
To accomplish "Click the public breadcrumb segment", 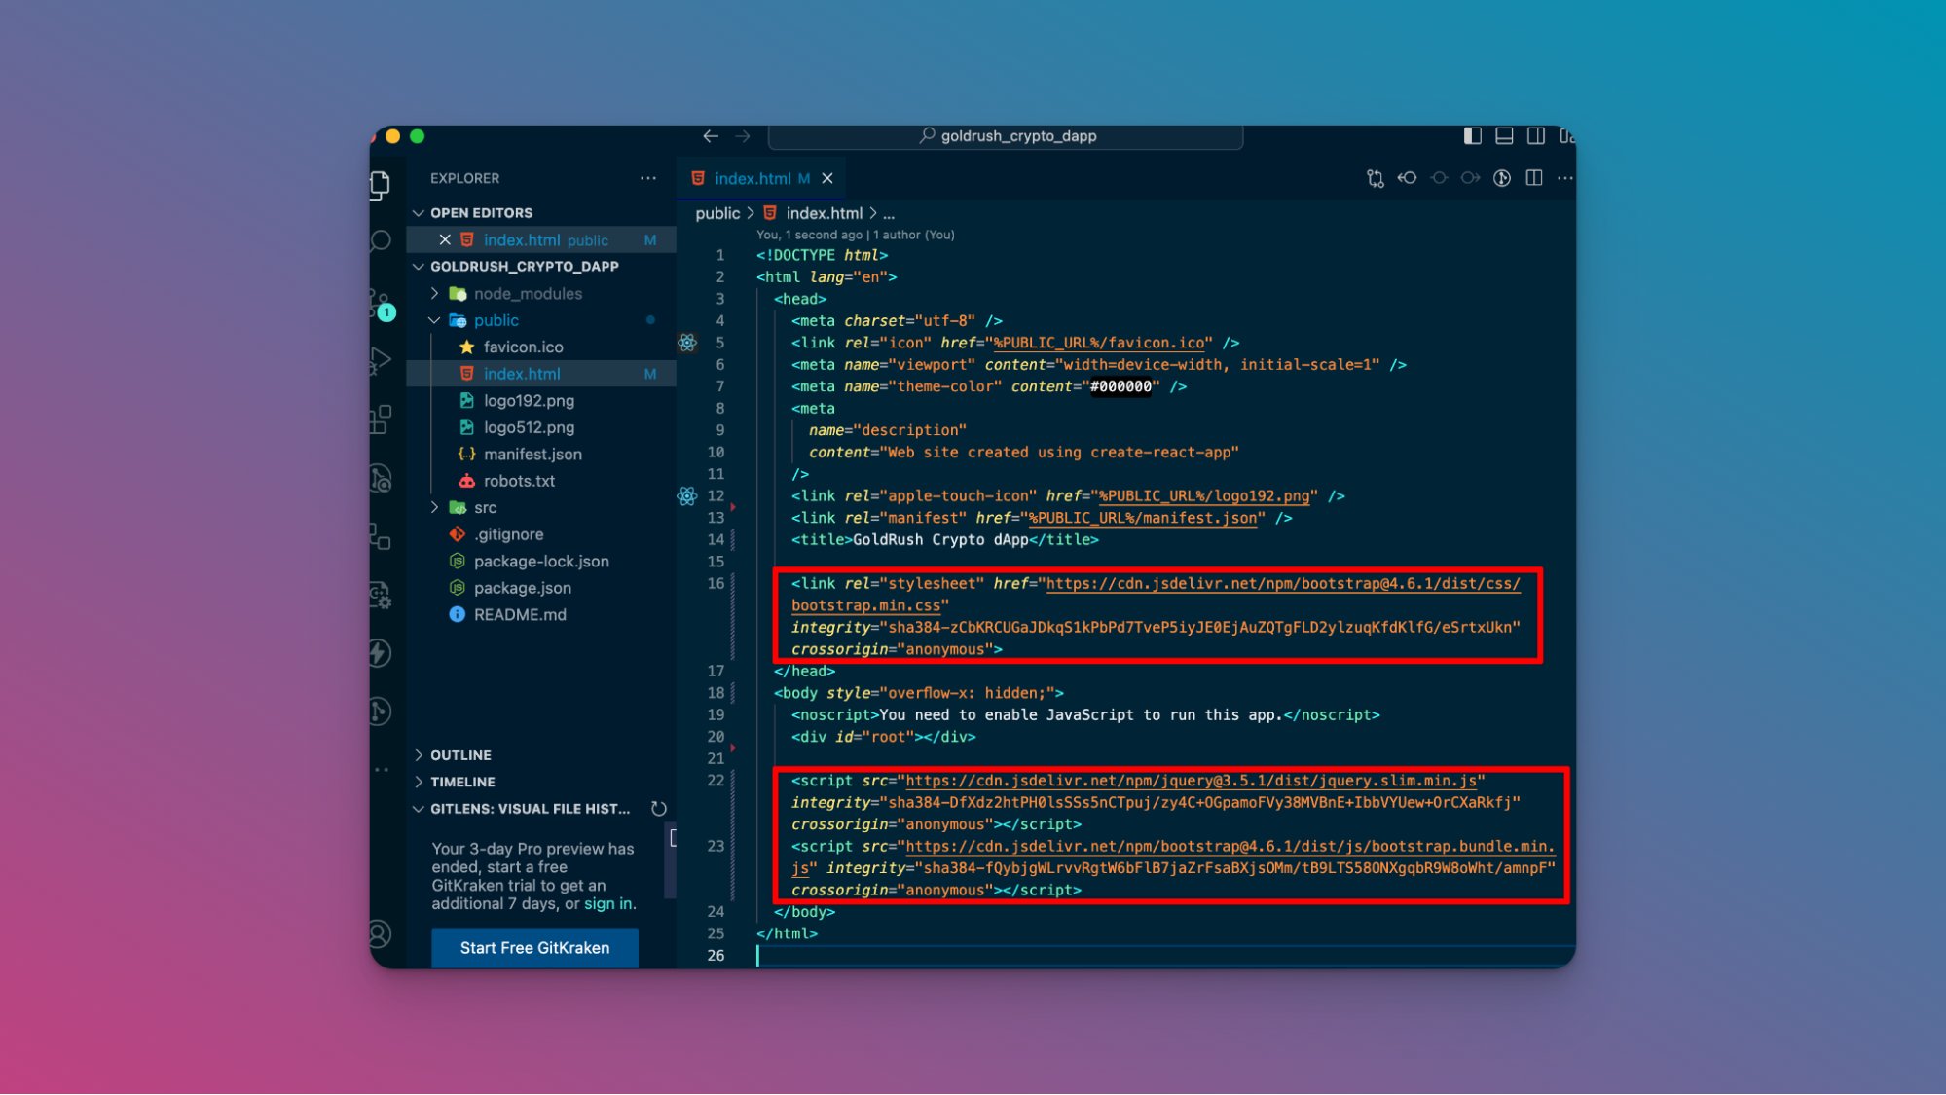I will [717, 213].
